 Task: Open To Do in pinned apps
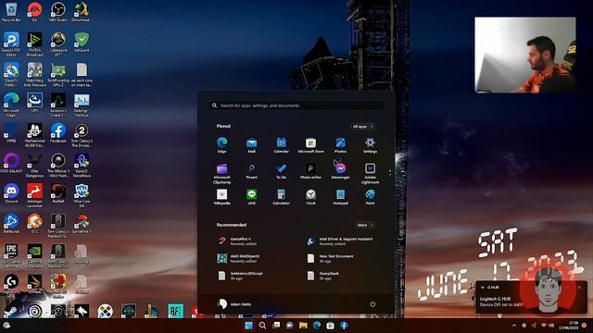[281, 171]
